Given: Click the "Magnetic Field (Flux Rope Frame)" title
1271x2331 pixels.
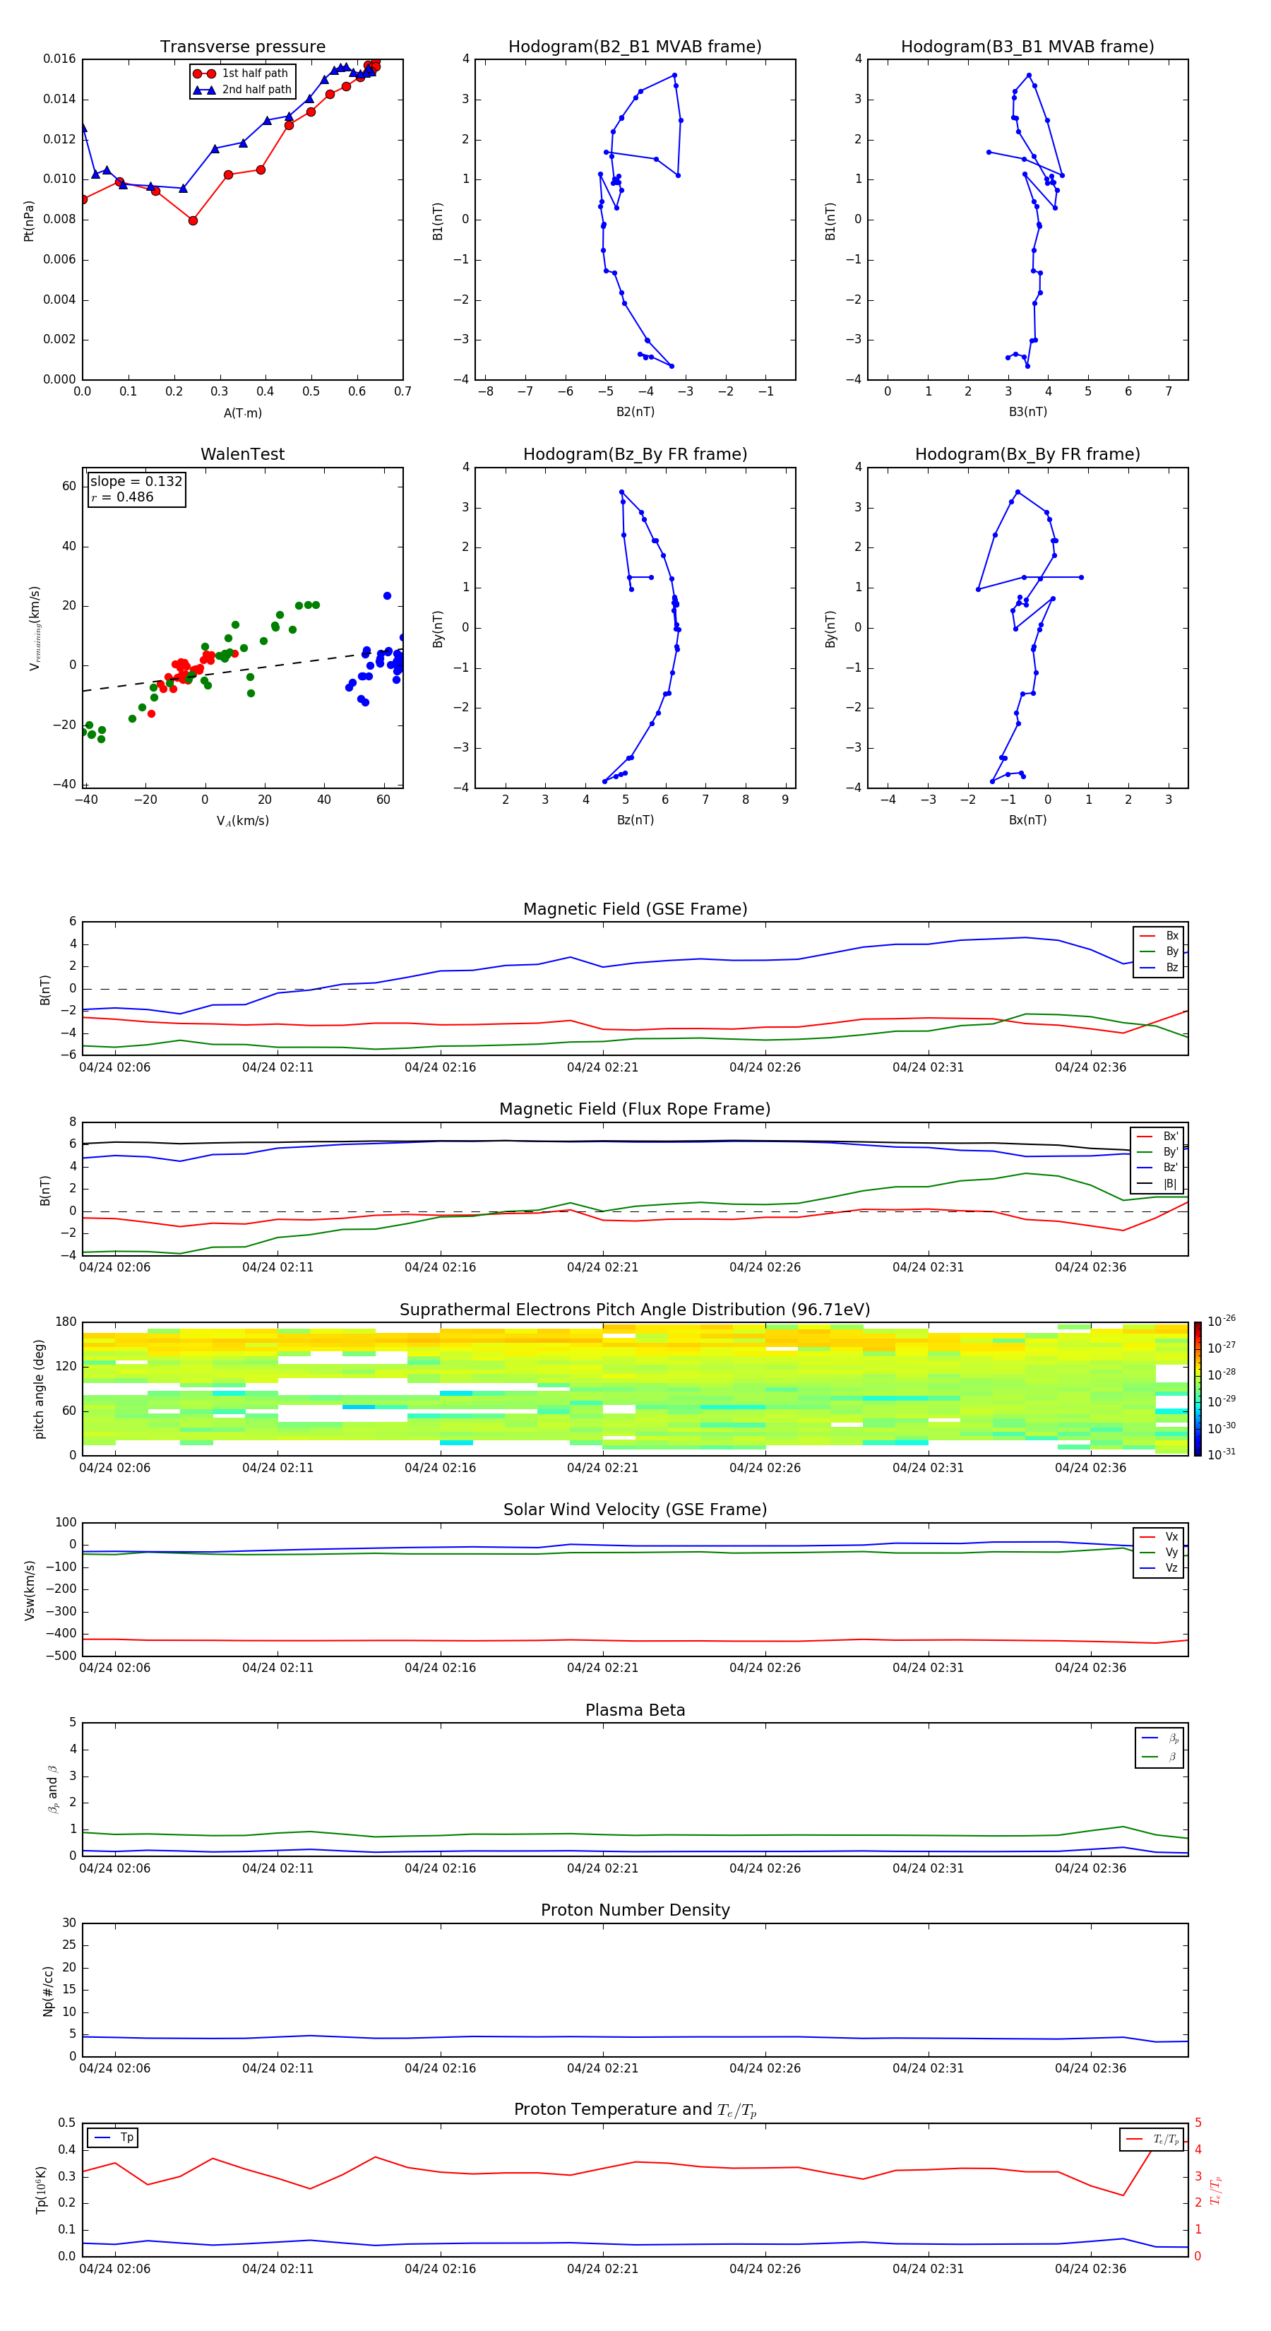Looking at the screenshot, I should (x=635, y=1110).
